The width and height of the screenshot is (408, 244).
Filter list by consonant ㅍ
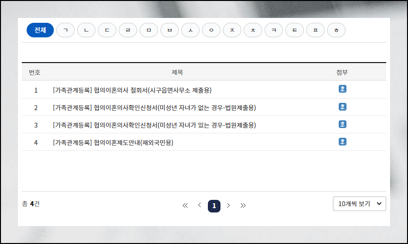point(315,30)
